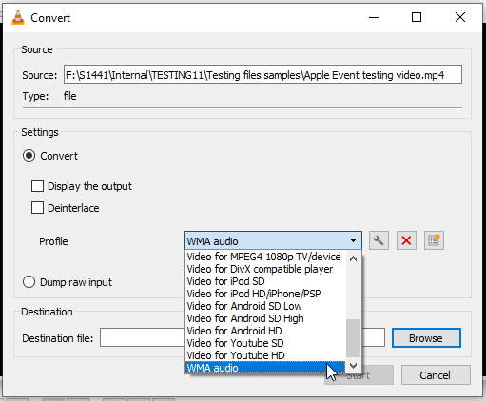Collapse the Profile combo box arrow
The image size is (486, 401).
click(353, 240)
